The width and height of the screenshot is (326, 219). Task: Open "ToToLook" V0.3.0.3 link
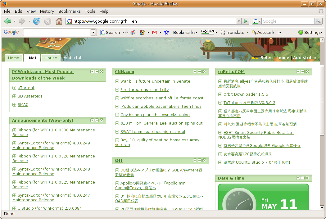point(249,103)
